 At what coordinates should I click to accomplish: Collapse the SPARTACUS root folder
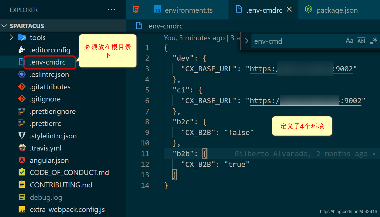click(x=4, y=26)
